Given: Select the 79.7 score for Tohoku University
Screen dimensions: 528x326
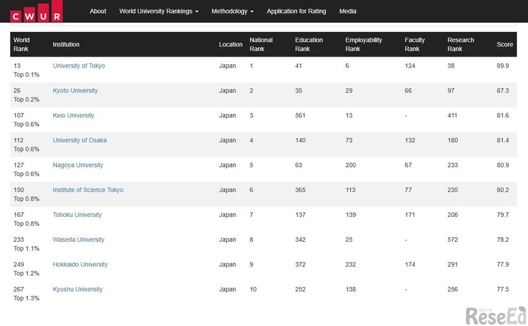Looking at the screenshot, I should tap(502, 215).
